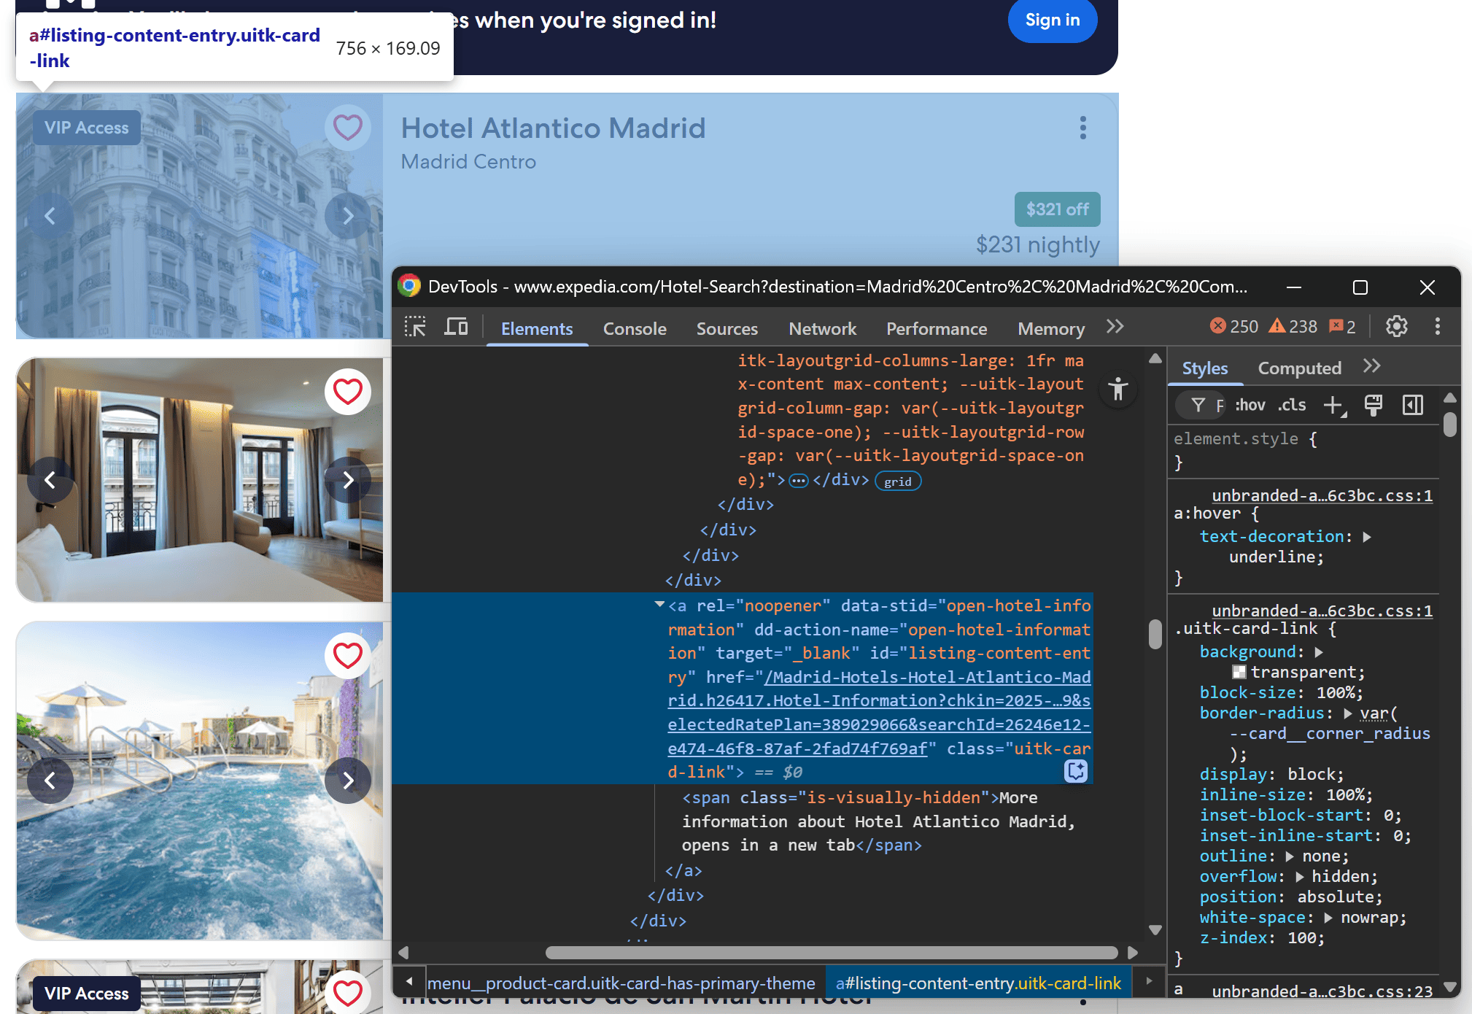The image size is (1472, 1014).
Task: Expand the text-decoration shorthand property
Action: tap(1367, 537)
